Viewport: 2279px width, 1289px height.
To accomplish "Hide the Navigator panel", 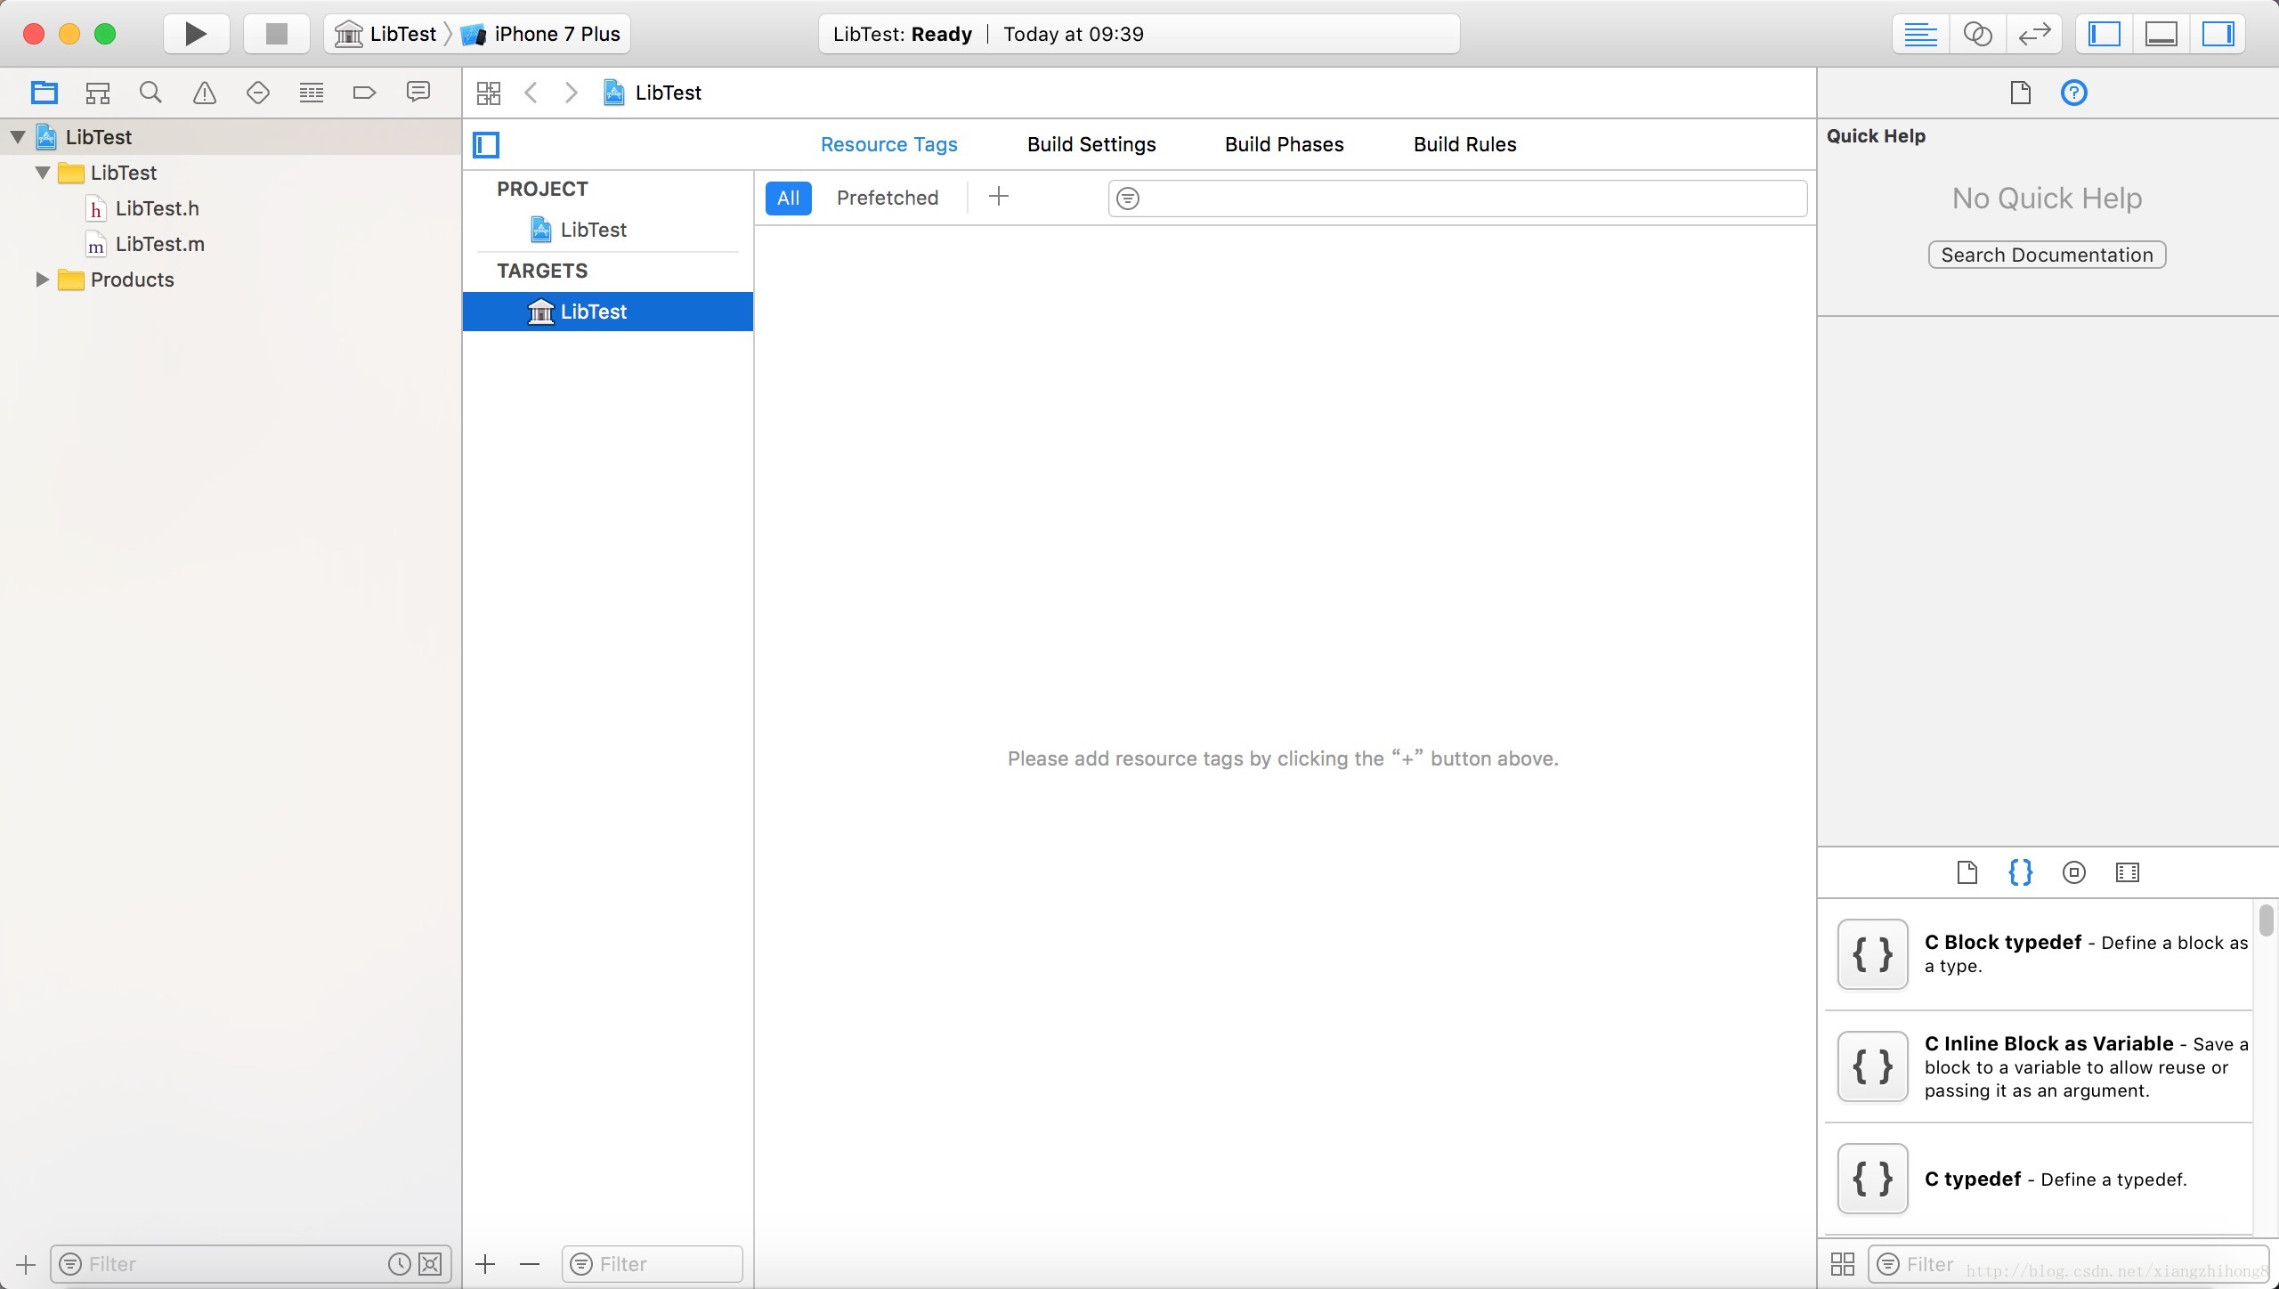I will [x=2105, y=35].
